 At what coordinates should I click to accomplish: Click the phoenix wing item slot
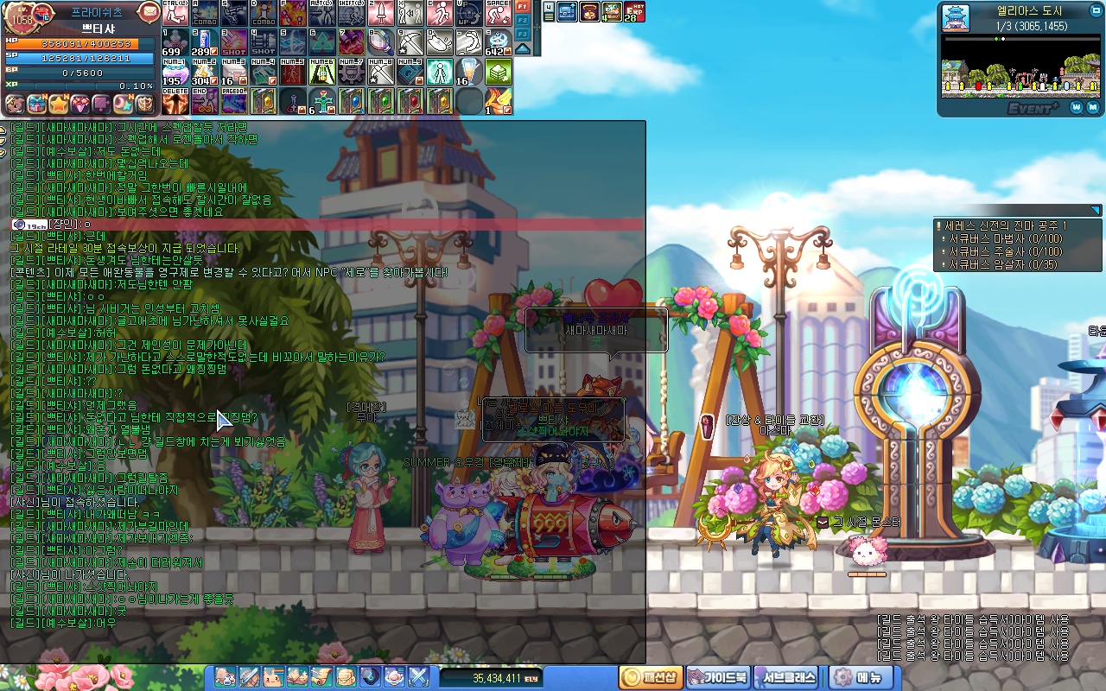click(x=499, y=101)
